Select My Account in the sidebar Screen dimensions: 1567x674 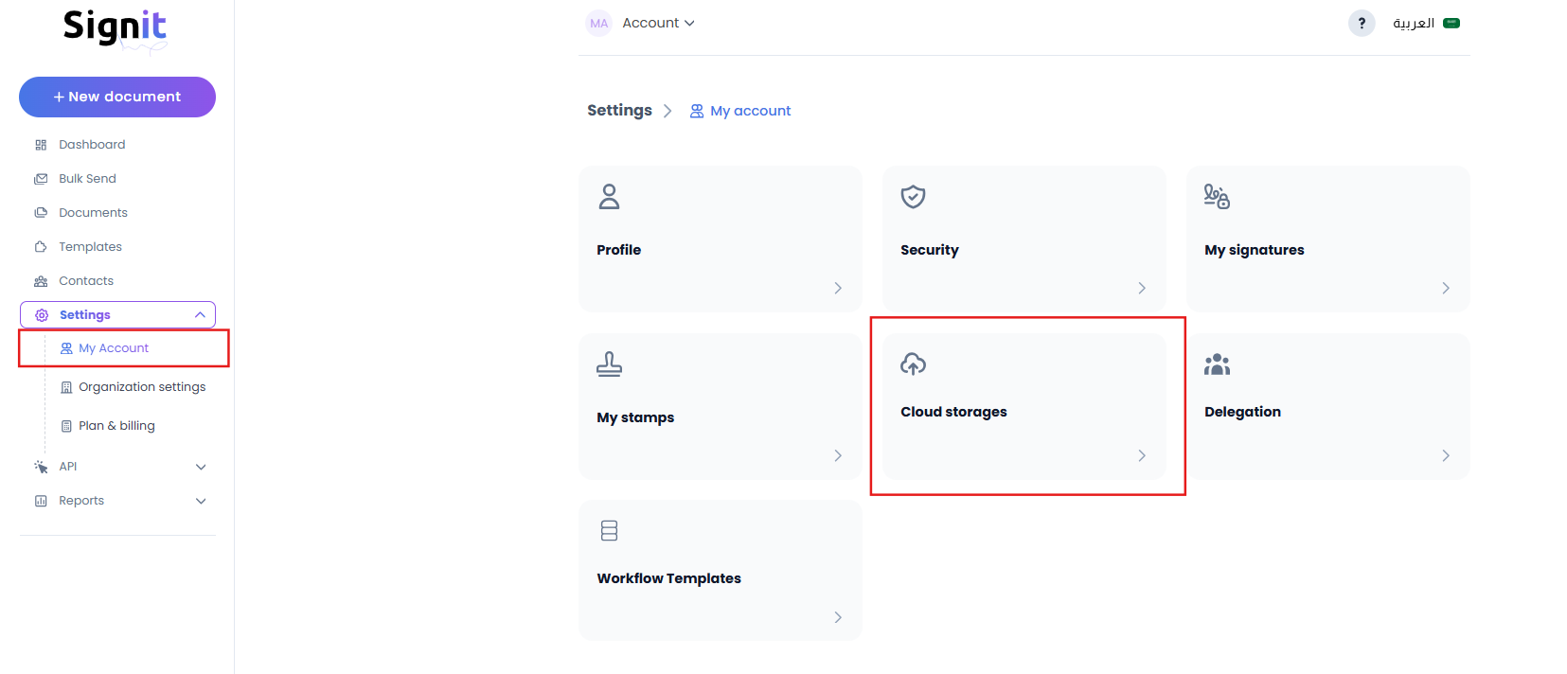(x=114, y=348)
